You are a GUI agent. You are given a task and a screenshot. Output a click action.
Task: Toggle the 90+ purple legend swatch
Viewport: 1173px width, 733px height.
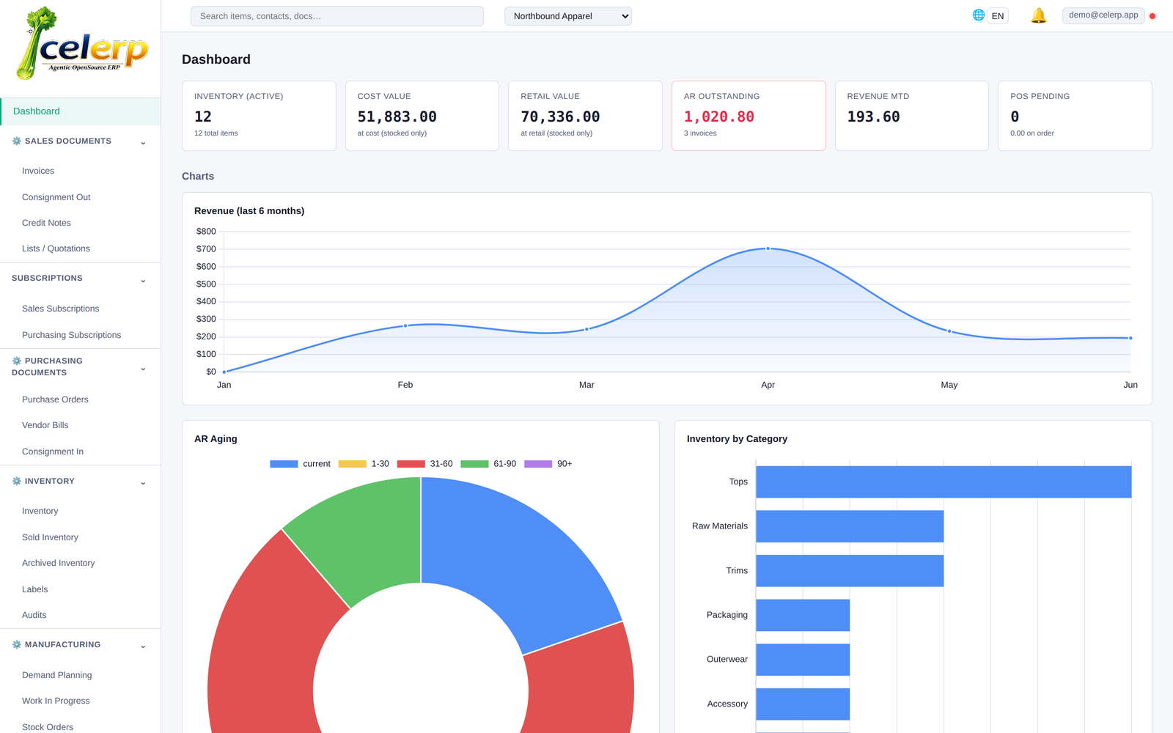tap(538, 464)
